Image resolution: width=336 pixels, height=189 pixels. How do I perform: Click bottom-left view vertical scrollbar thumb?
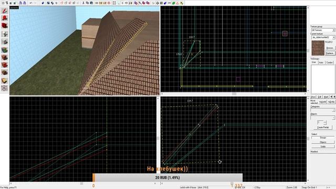(158, 138)
